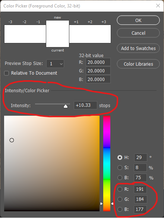Click the Intensity slider handle
164x218 pixels.
(66, 106)
